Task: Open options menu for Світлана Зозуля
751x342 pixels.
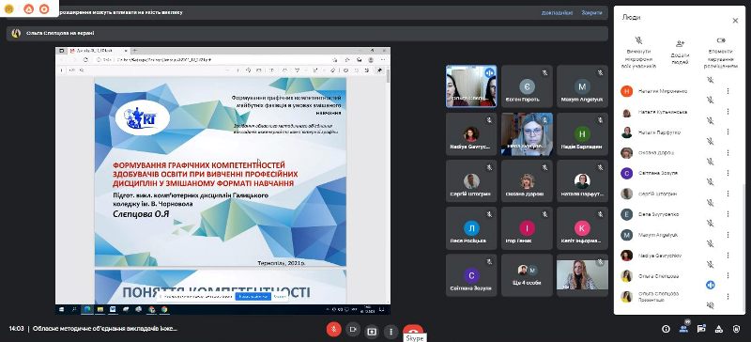Action: coord(728,173)
